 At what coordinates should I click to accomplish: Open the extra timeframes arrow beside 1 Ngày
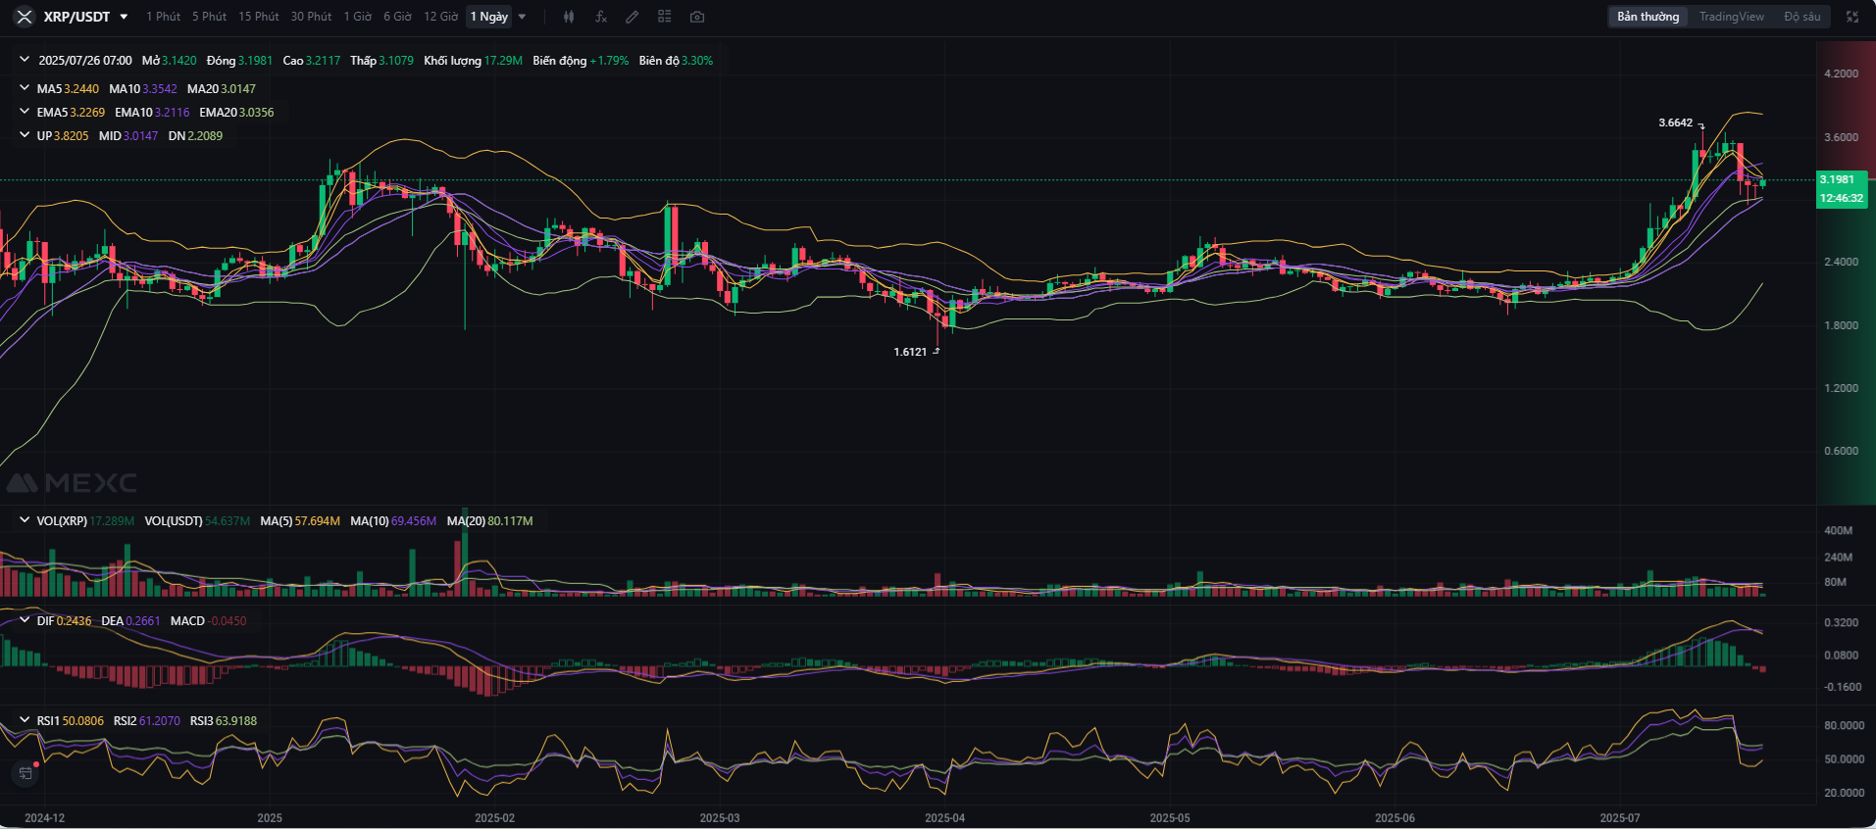click(x=522, y=17)
